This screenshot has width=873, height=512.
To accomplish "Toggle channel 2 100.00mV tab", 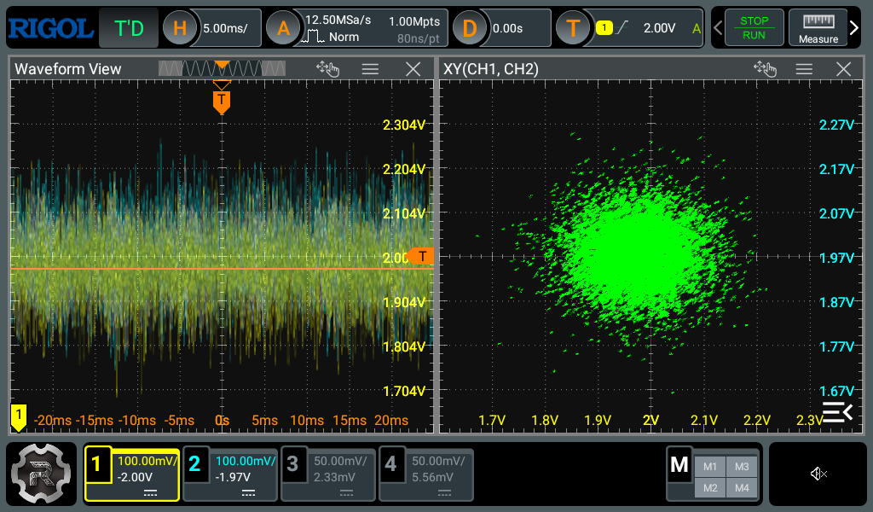I will click(x=230, y=474).
